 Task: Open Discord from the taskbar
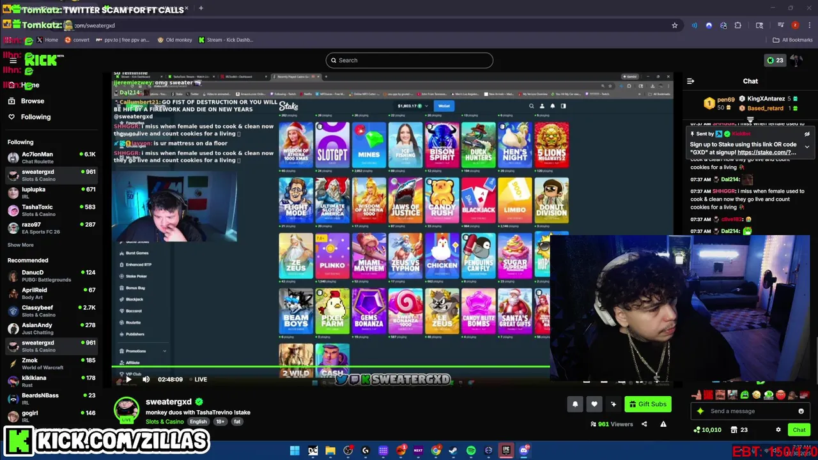[524, 451]
